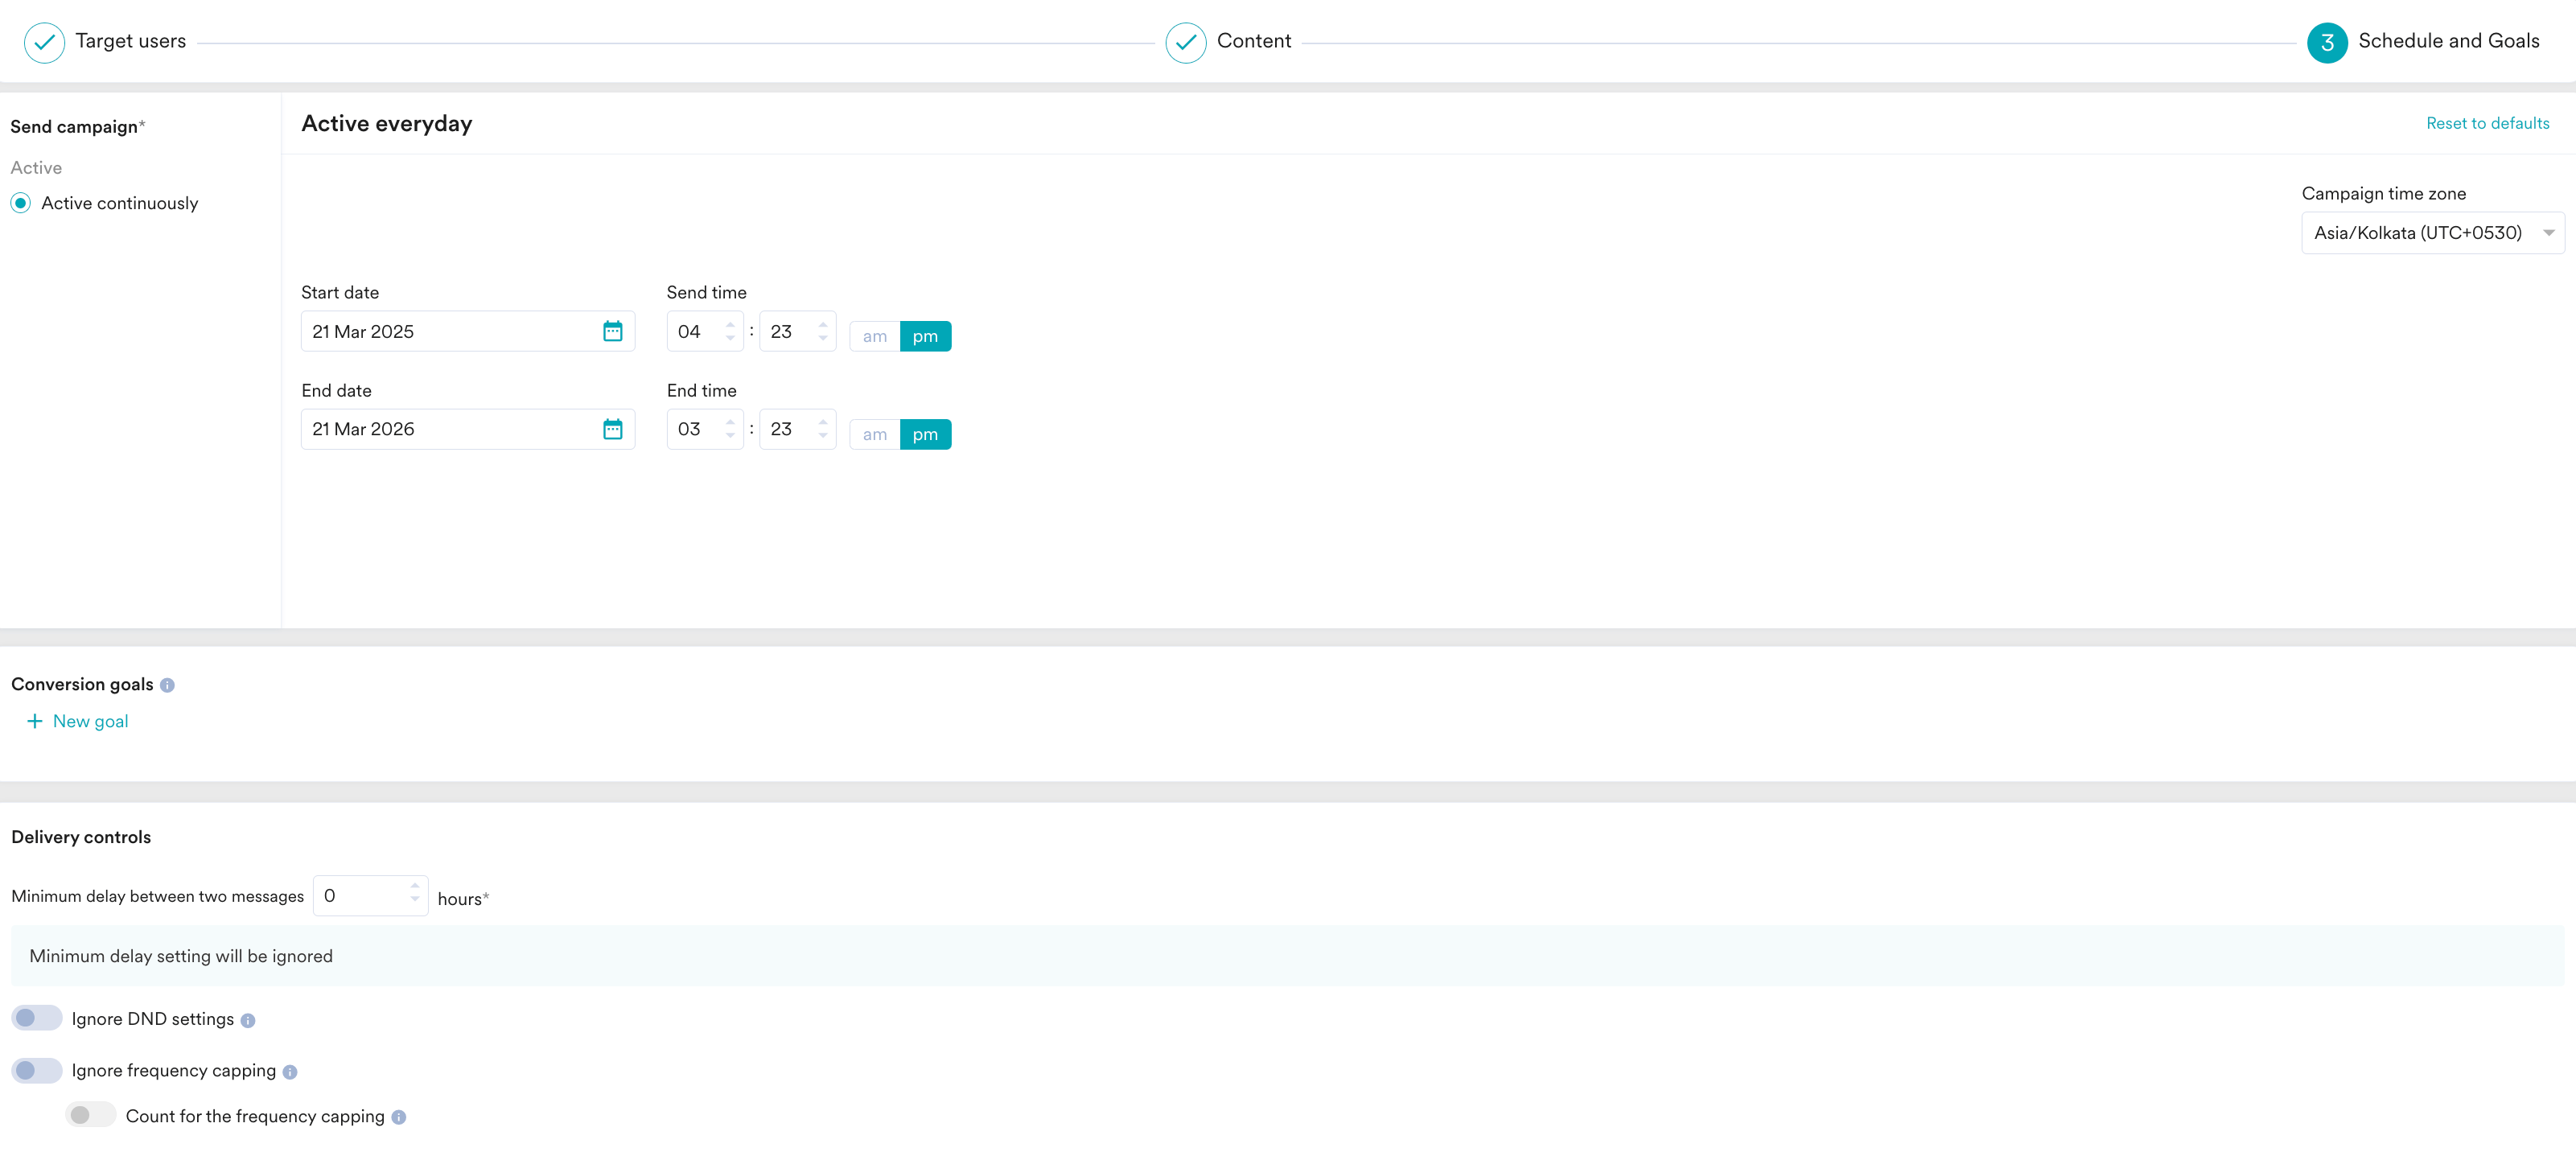Increase the minimum delay hours value
The image size is (2576, 1152).
point(414,886)
